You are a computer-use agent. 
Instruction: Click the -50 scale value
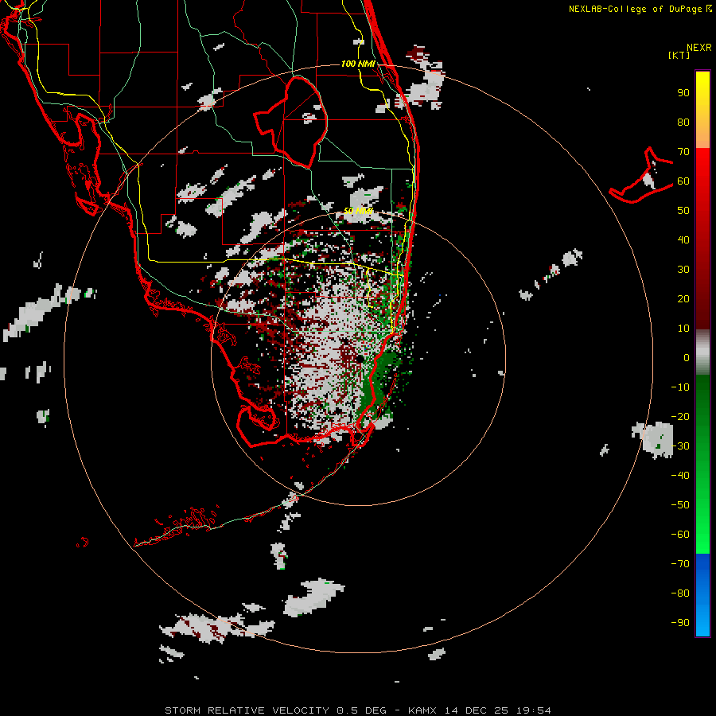[x=680, y=505]
